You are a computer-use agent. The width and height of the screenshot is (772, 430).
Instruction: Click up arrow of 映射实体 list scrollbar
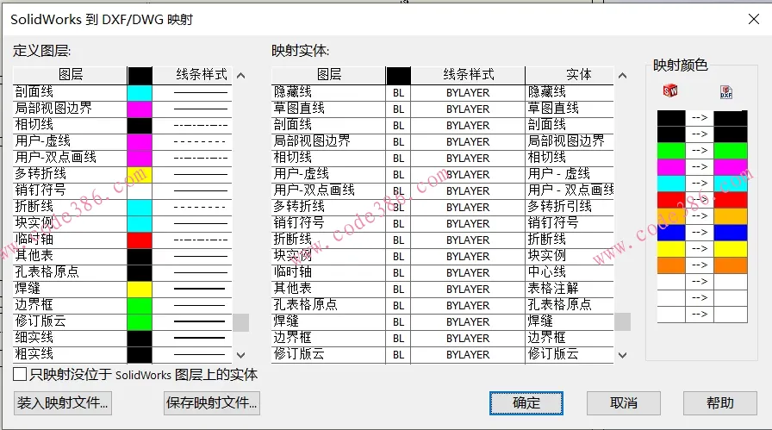pos(622,75)
